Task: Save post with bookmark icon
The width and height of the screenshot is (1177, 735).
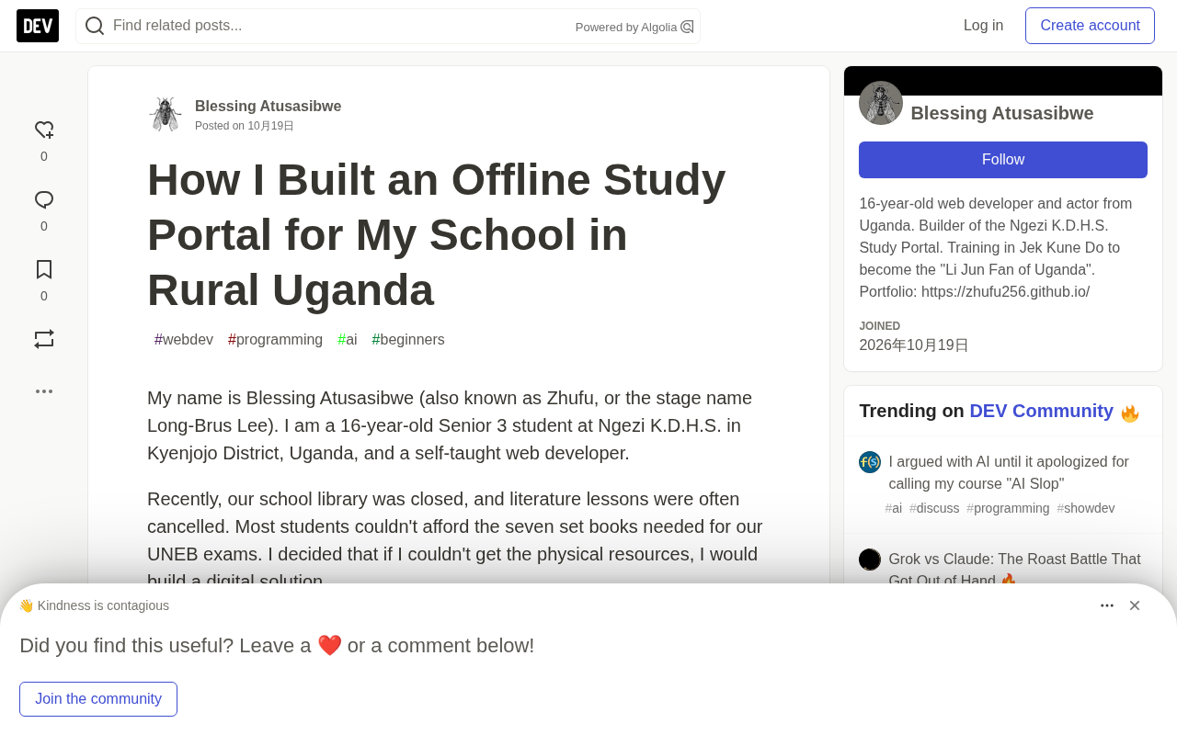Action: pos(44,270)
